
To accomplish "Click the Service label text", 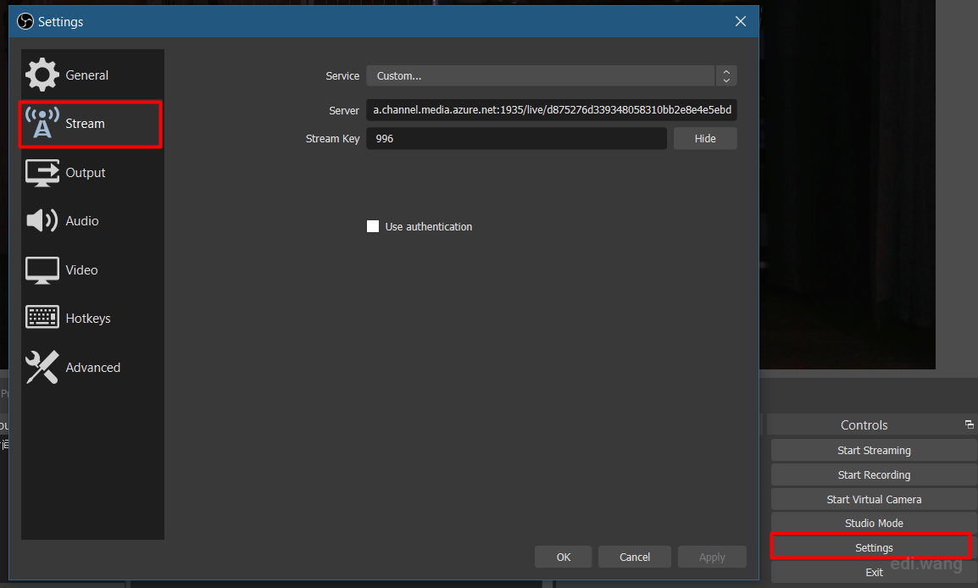I will (342, 76).
